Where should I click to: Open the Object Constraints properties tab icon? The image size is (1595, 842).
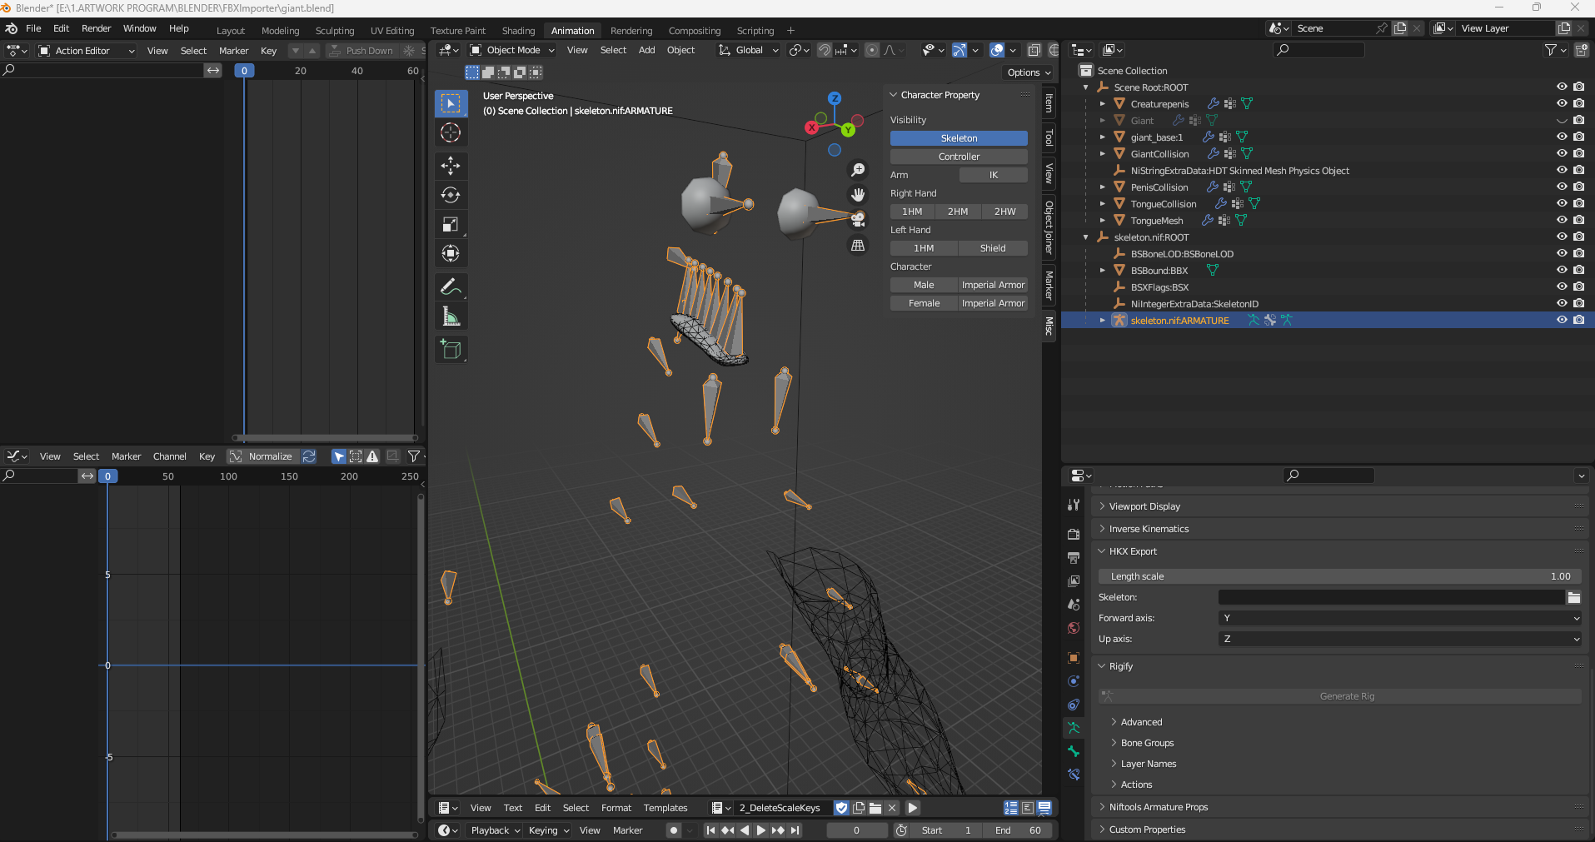(x=1074, y=705)
